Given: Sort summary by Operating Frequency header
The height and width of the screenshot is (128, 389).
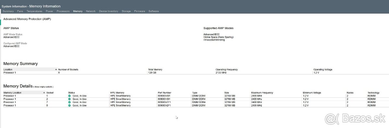Looking at the screenshot, I should coord(227,69).
